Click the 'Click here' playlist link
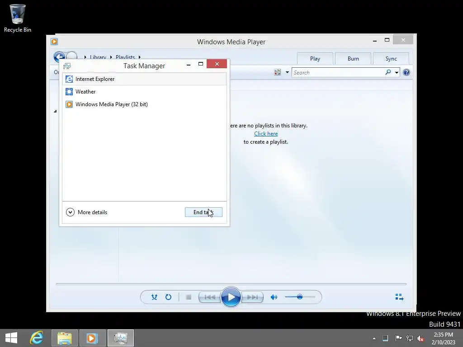The width and height of the screenshot is (463, 347). pos(266,134)
